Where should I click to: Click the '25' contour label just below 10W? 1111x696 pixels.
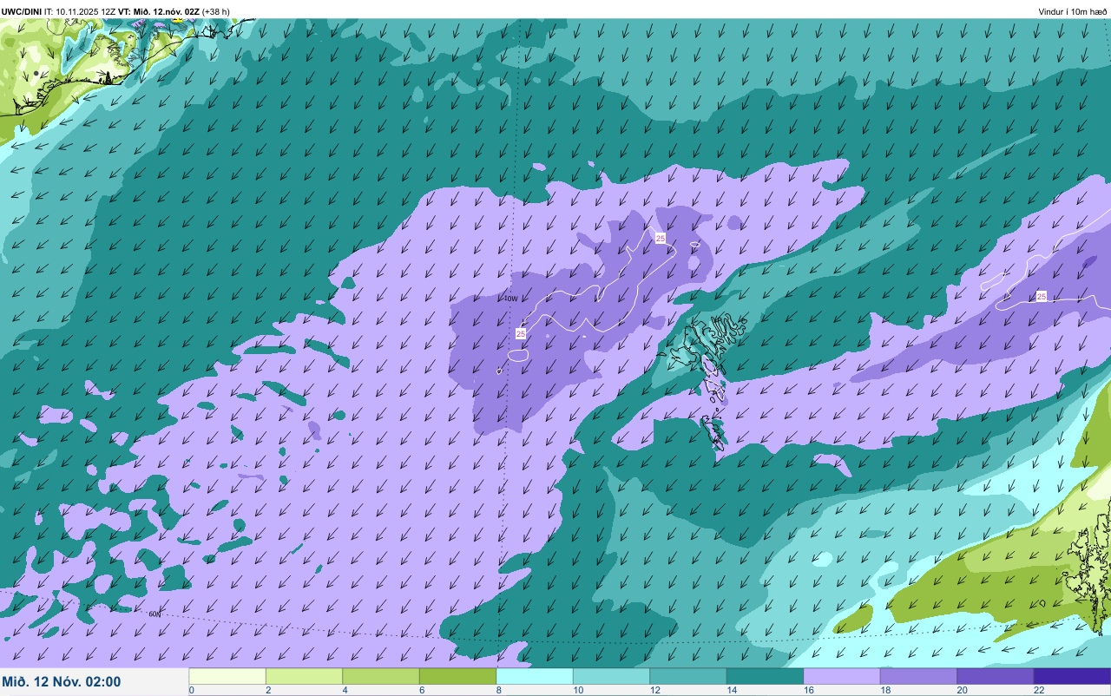(x=521, y=333)
